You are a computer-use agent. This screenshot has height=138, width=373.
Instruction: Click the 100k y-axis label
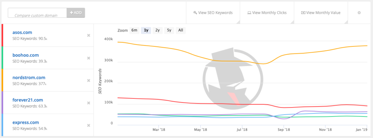(x=109, y=102)
